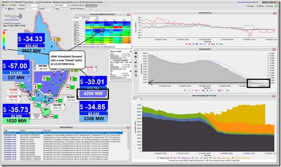Toggle Wind checkbox in fuel type legend
Screen dimensions: 281x167
pyautogui.click(x=210, y=158)
